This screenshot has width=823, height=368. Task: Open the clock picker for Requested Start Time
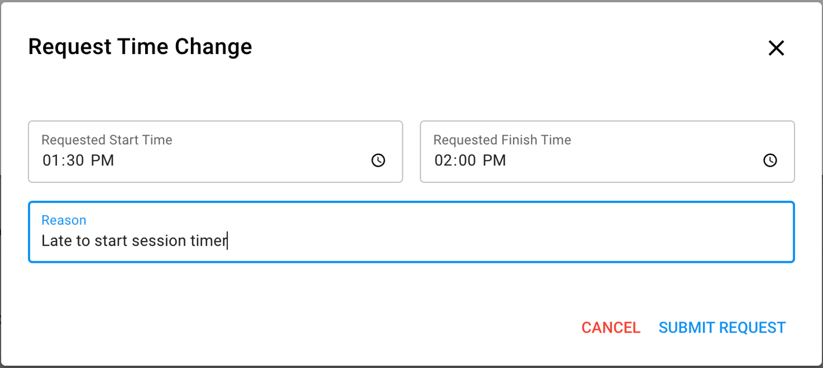click(378, 161)
